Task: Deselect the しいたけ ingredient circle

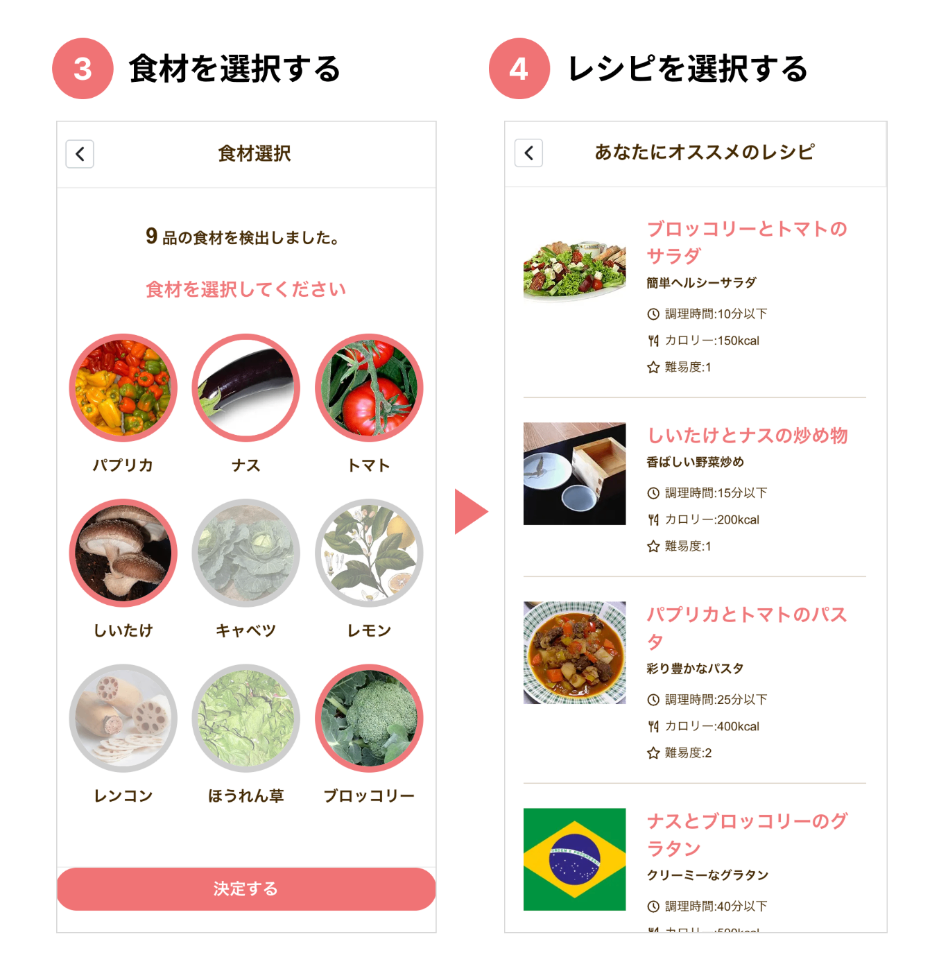Action: point(123,553)
